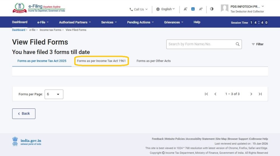Open the Services menu

109,22
